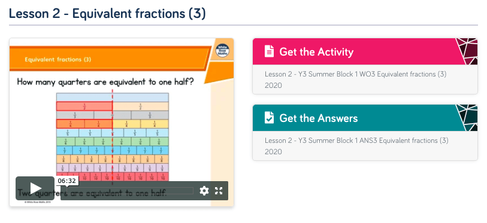Click the Get the Activity banner
The image size is (487, 223).
coord(365,51)
